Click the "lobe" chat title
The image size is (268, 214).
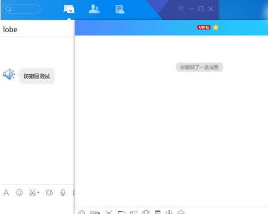pos(10,29)
